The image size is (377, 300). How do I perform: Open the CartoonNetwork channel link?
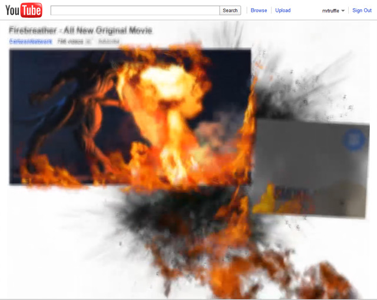coord(31,42)
